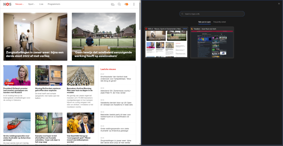
Task: Click the NOS logo
Action: point(7,4)
